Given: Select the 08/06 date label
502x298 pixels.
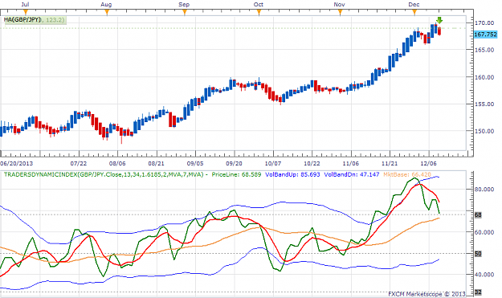Looking at the screenshot, I should [x=117, y=163].
